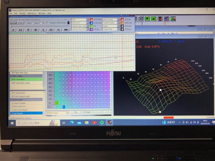Click the crossed-lines graph toolbar icon
Screen dimensions: 215x161
click(141, 19)
